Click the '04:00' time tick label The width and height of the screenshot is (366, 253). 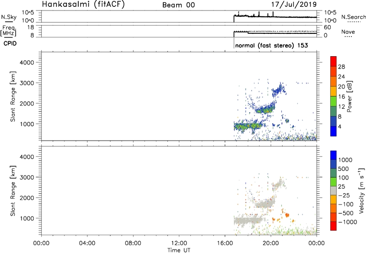[87, 243]
